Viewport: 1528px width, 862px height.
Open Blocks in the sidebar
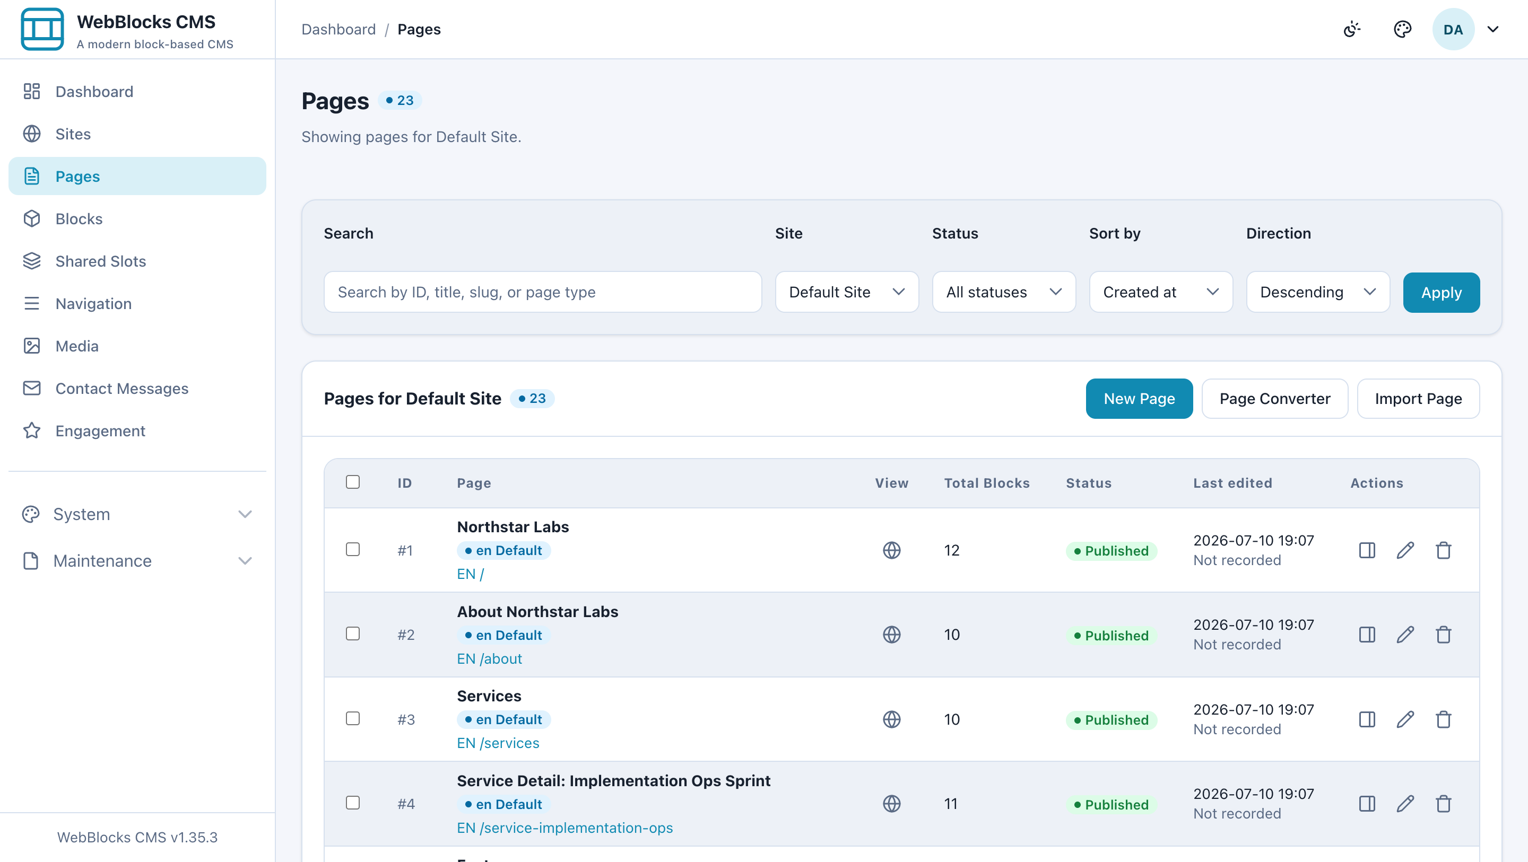[x=137, y=219]
